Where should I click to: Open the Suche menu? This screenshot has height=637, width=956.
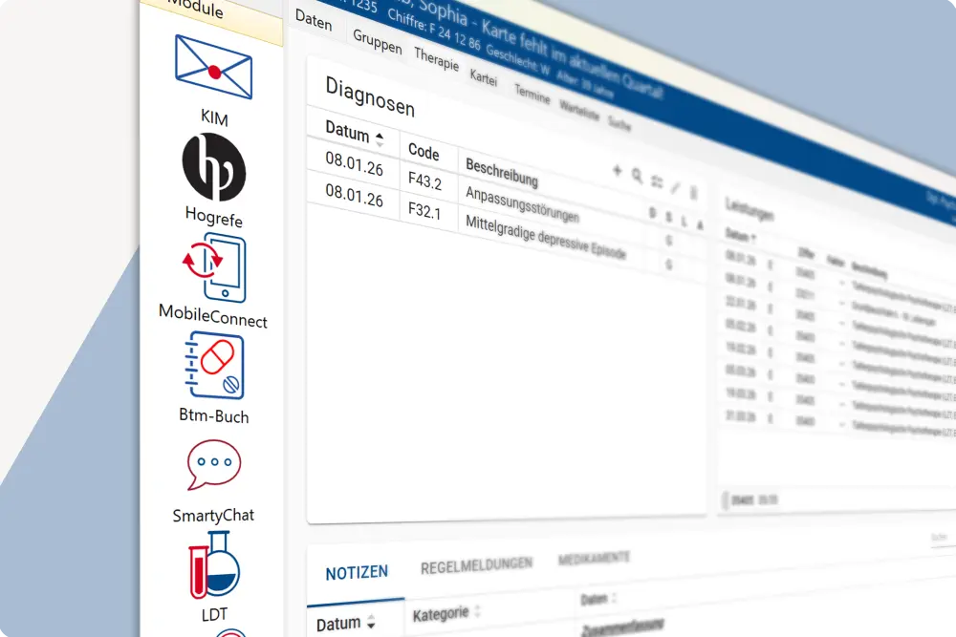pos(619,123)
